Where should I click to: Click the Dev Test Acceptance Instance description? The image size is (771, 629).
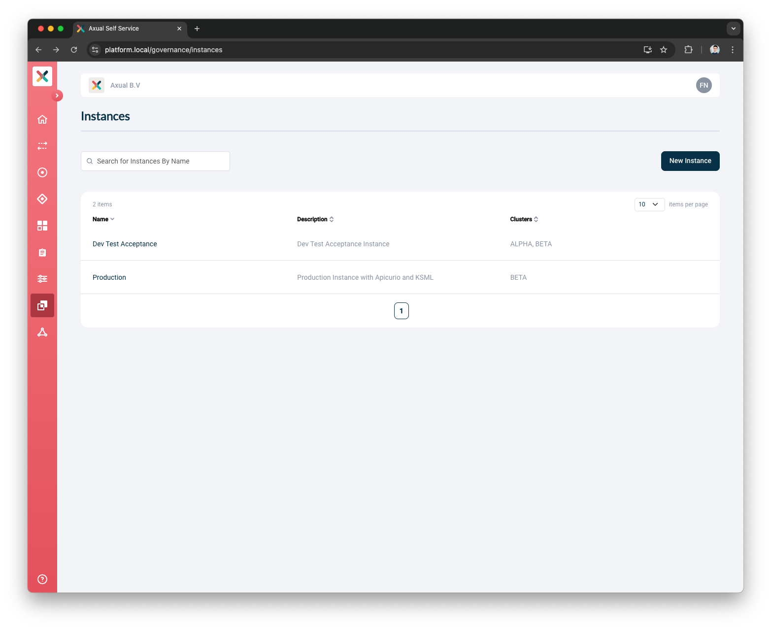(343, 244)
